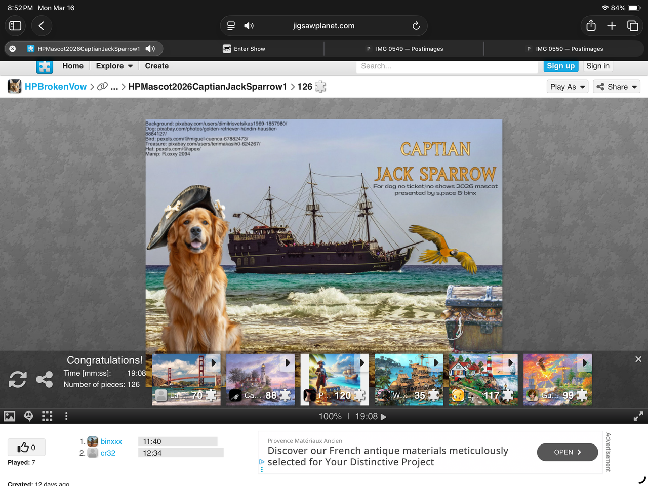The height and width of the screenshot is (486, 648).
Task: Arrange pieces with the grid icon
Action: [47, 416]
